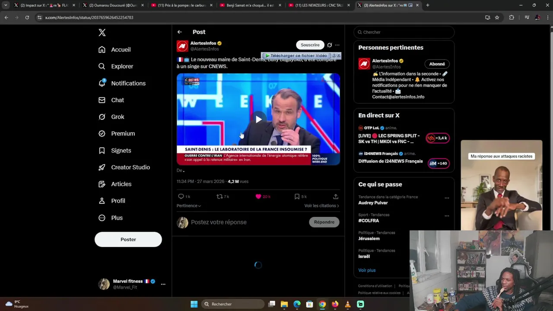Open the Jérusalem trend
The width and height of the screenshot is (553, 311).
[x=369, y=238]
